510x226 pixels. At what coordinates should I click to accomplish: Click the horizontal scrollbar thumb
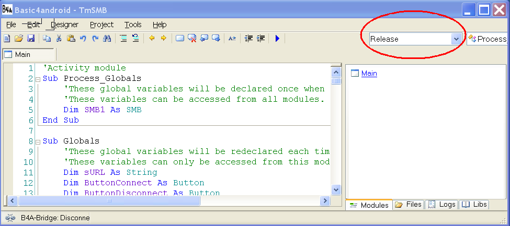[x=109, y=200]
